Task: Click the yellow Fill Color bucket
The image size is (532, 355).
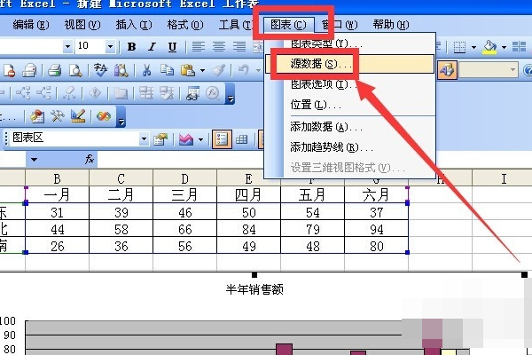Action: click(x=489, y=47)
